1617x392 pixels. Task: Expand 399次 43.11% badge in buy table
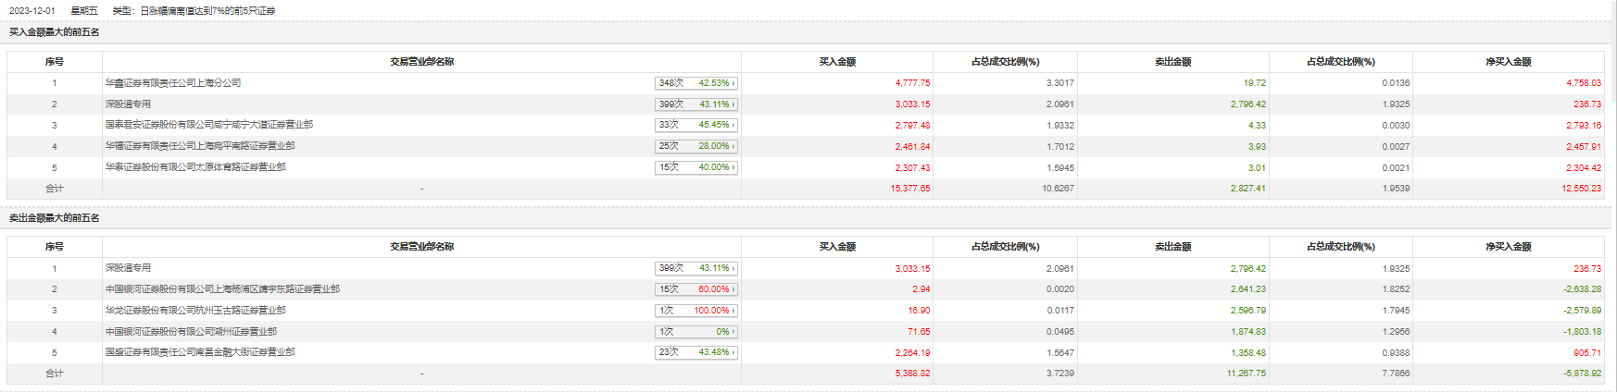(696, 104)
